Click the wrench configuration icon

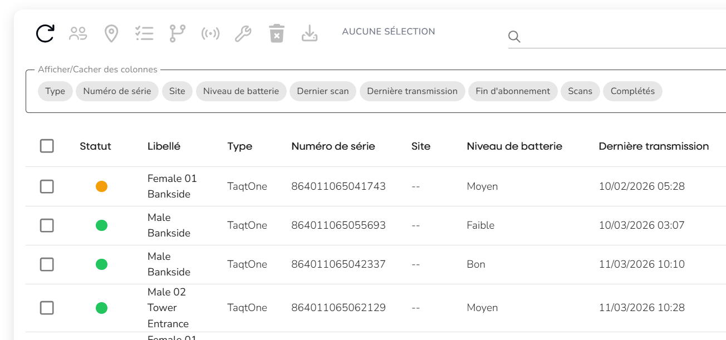click(243, 33)
